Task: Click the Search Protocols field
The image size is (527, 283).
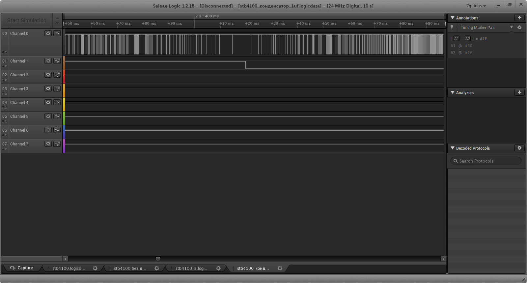Action: point(486,161)
